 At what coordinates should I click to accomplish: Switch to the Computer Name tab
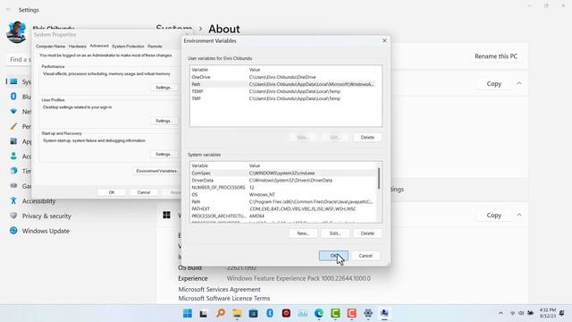coord(50,47)
